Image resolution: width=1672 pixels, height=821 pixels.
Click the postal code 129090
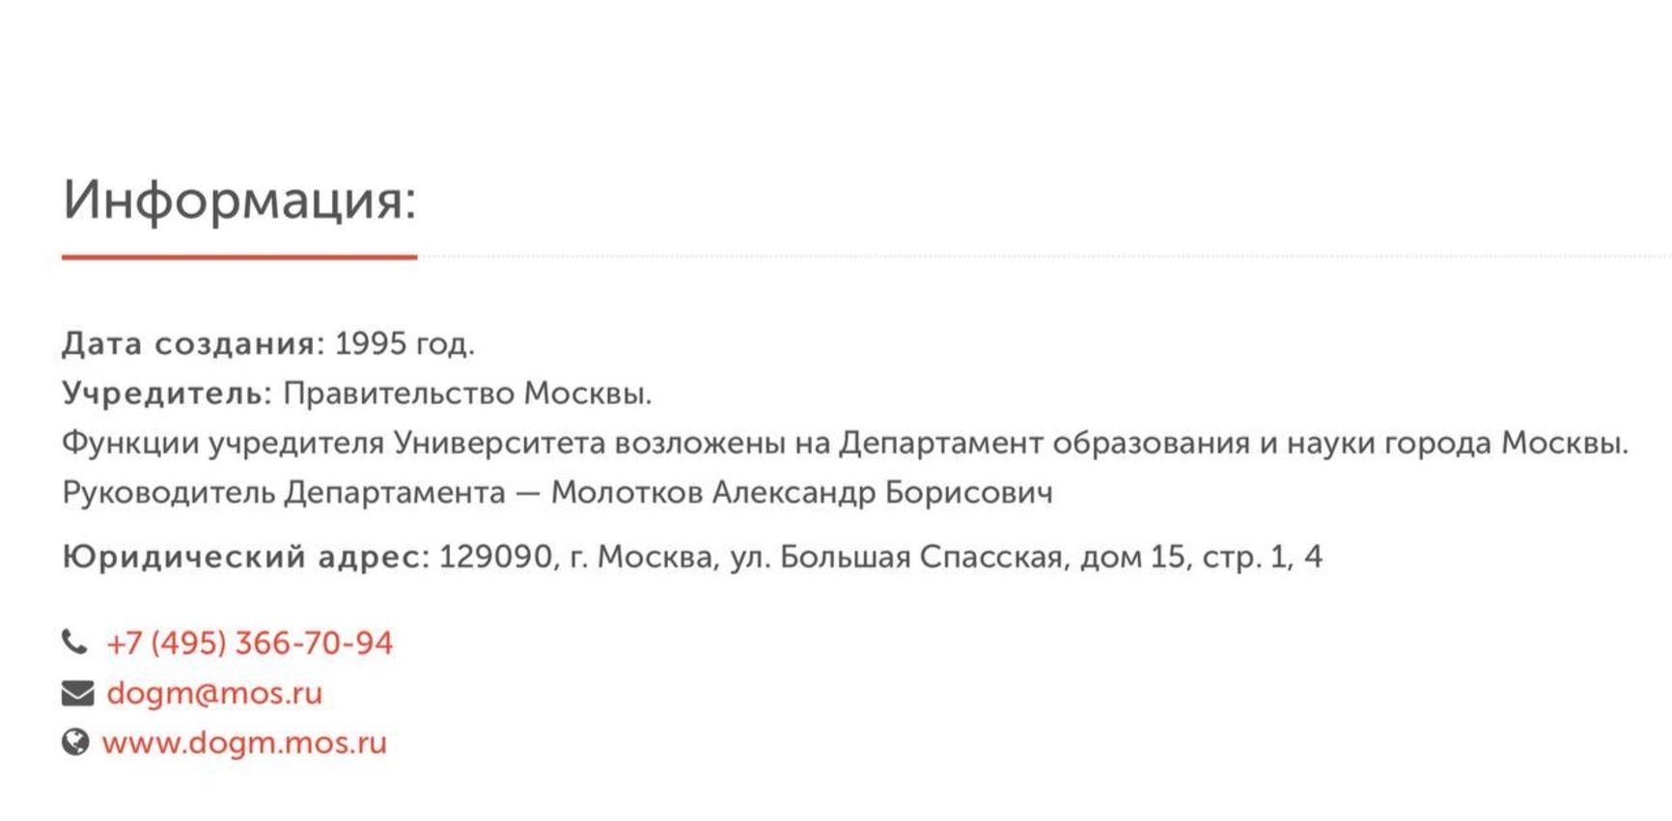tap(495, 557)
